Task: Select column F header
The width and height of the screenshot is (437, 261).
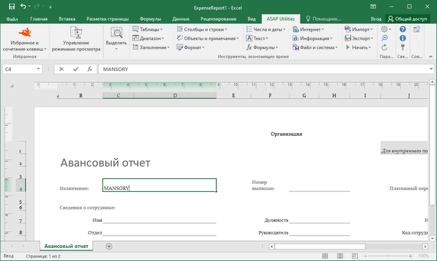Action: point(270,96)
